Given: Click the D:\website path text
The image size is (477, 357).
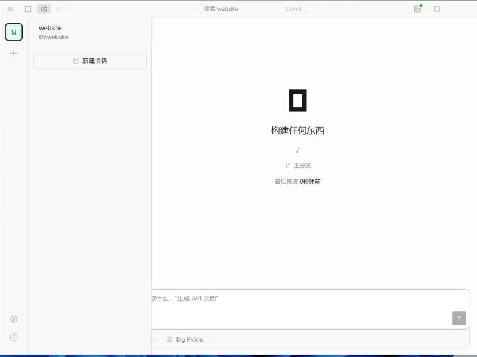Looking at the screenshot, I should [54, 37].
